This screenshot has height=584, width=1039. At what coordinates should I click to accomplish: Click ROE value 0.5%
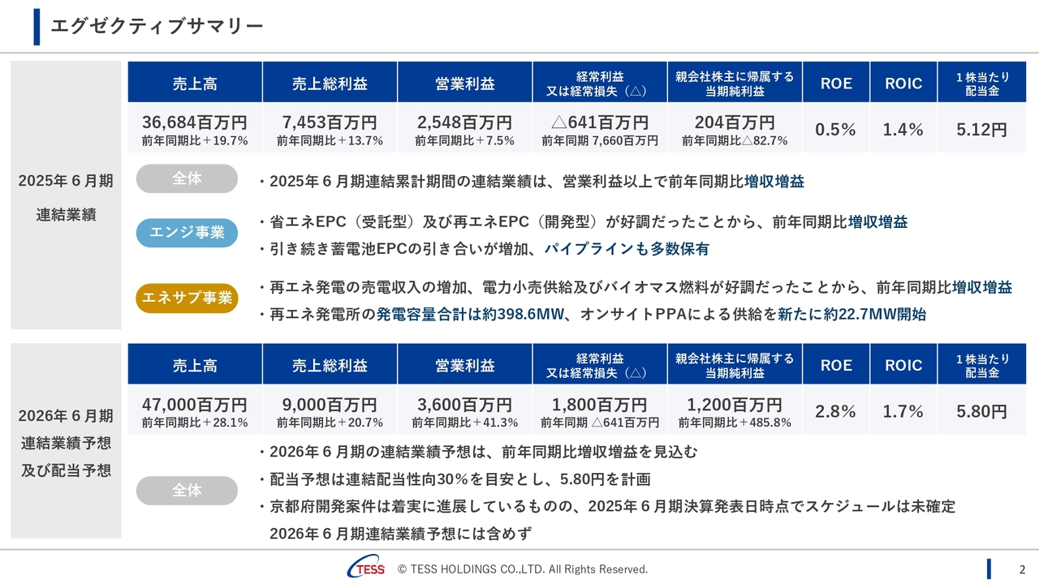[x=836, y=130]
